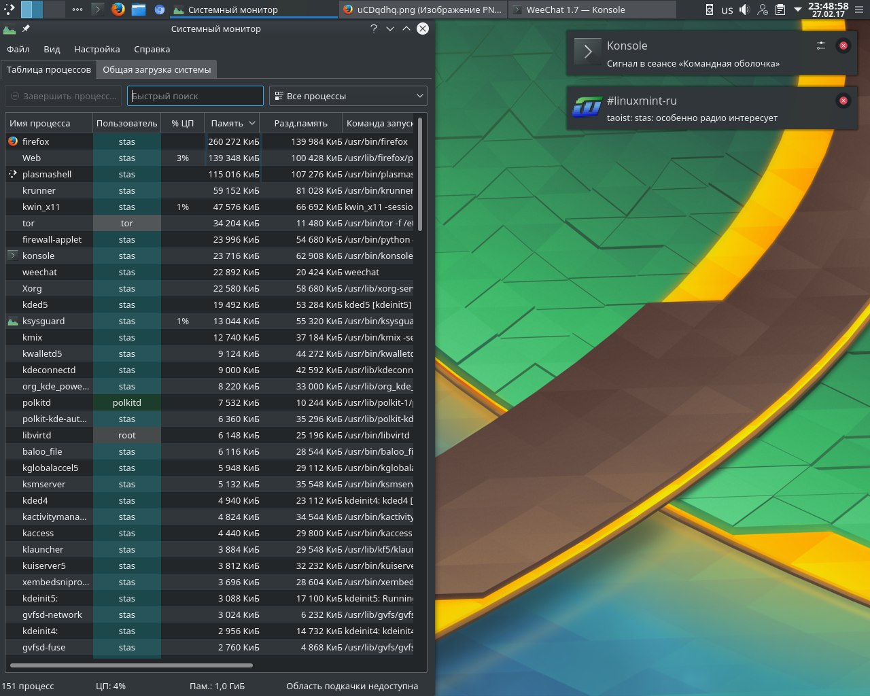
Task: Open the KDE Connect tray icon
Action: (710, 10)
